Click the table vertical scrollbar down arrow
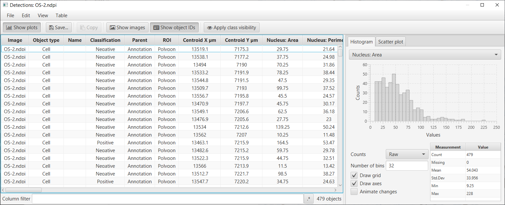The width and height of the screenshot is (505, 205). (x=340, y=185)
